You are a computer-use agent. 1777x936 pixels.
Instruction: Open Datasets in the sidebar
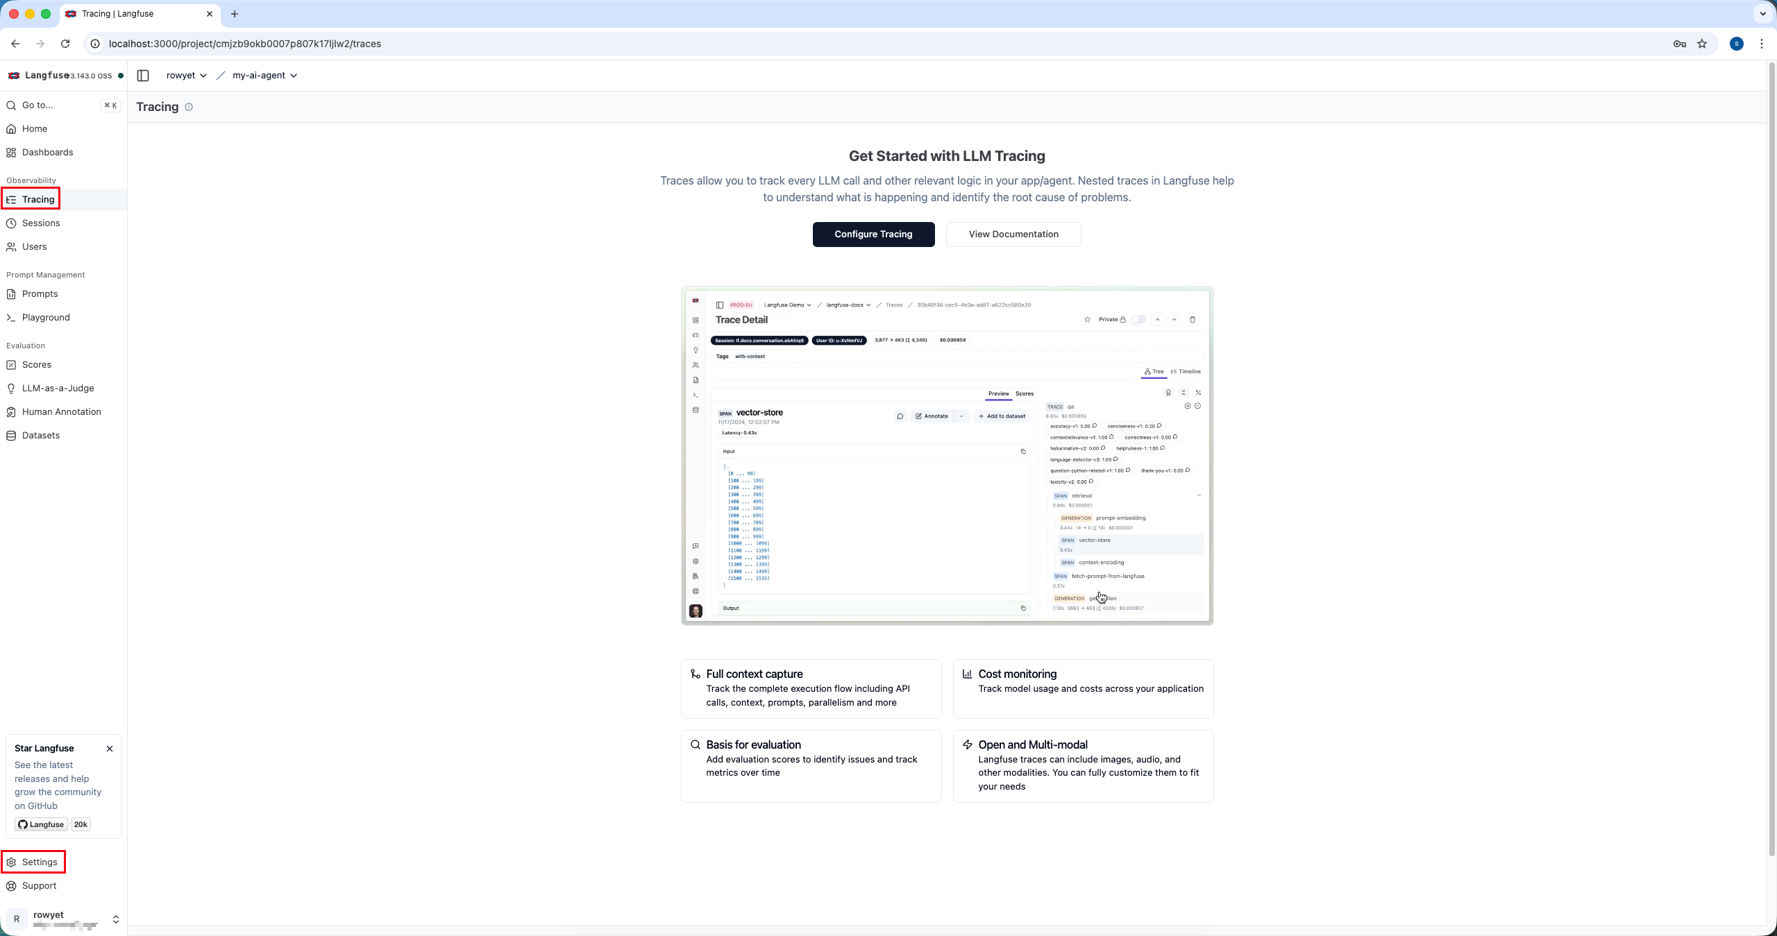(x=41, y=436)
